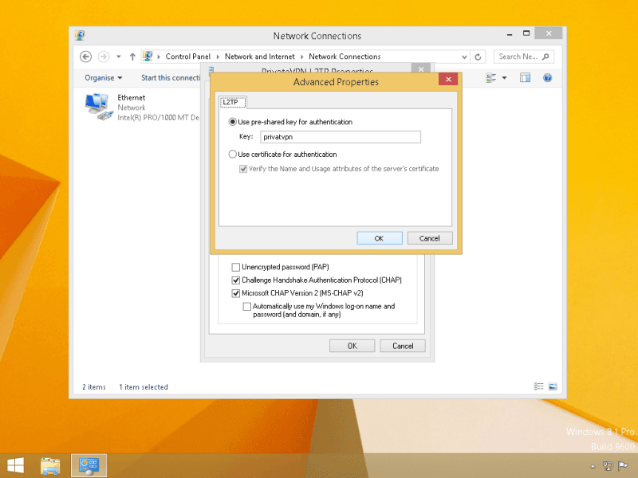Click into the pre-shared Key field
Image resolution: width=638 pixels, height=478 pixels.
tap(340, 137)
